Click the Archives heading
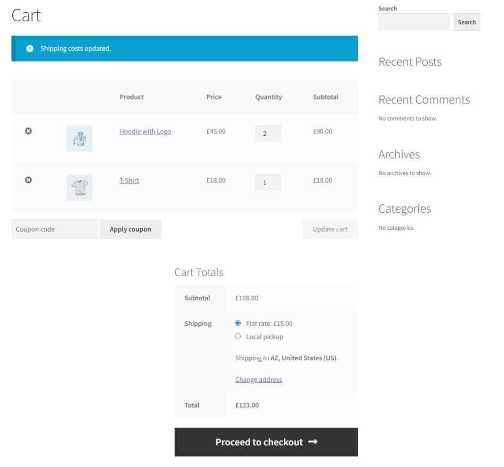The height and width of the screenshot is (467, 504). pos(399,155)
